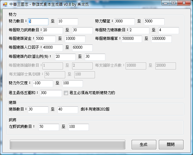Click the 勢力外交度 label

(20, 83)
